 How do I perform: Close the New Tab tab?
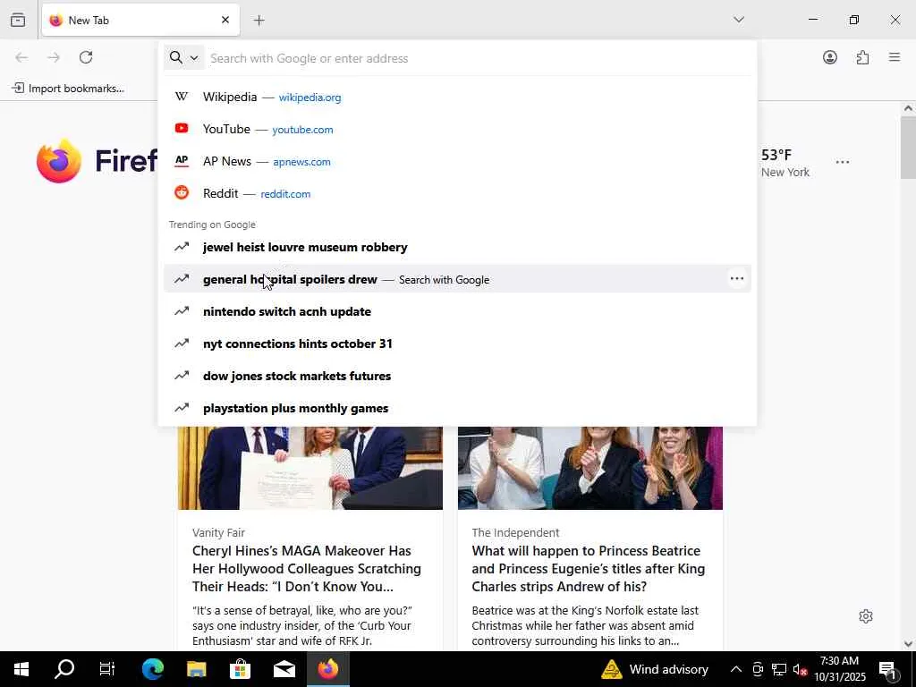225,20
